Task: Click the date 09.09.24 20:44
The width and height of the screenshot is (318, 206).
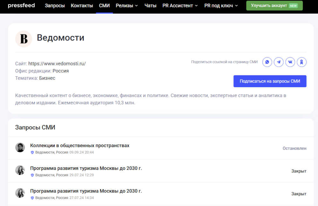Action: pos(81,152)
